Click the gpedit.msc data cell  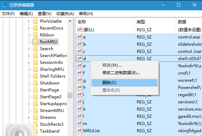click(190, 116)
